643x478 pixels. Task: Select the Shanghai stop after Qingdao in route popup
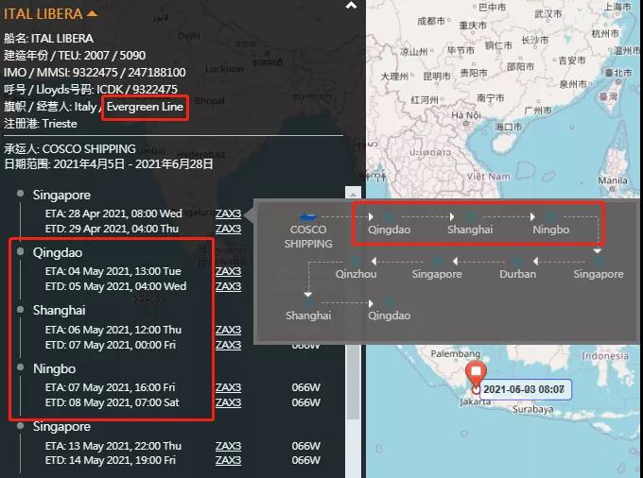tap(470, 229)
